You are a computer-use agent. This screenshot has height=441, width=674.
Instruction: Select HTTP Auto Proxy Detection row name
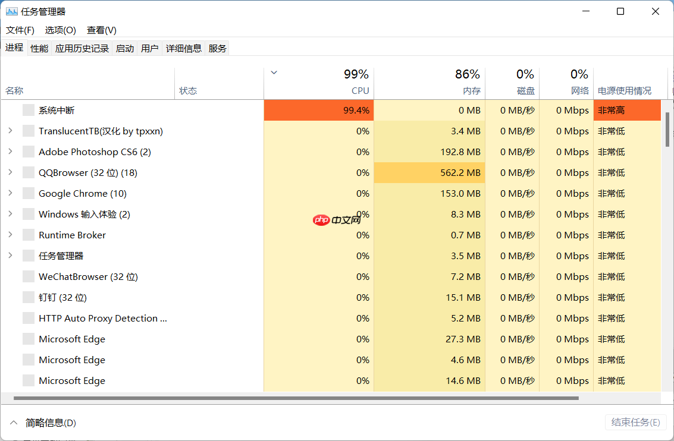tap(103, 318)
